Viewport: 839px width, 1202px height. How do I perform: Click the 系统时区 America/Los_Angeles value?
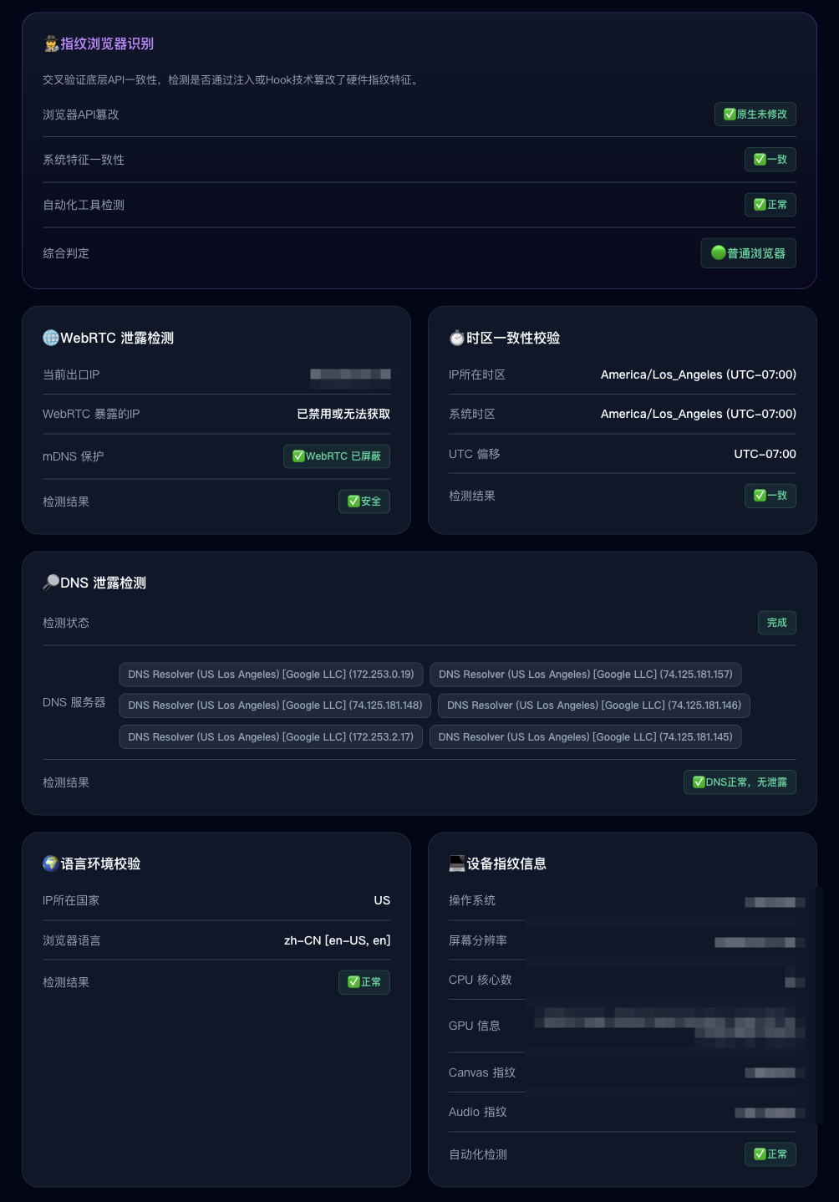coord(699,414)
